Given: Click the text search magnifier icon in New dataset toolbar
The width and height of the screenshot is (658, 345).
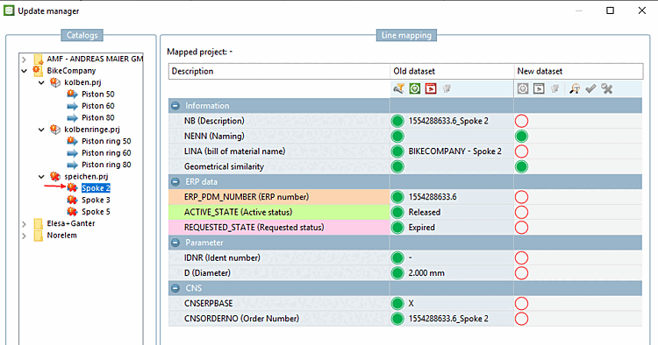Looking at the screenshot, I should (575, 88).
